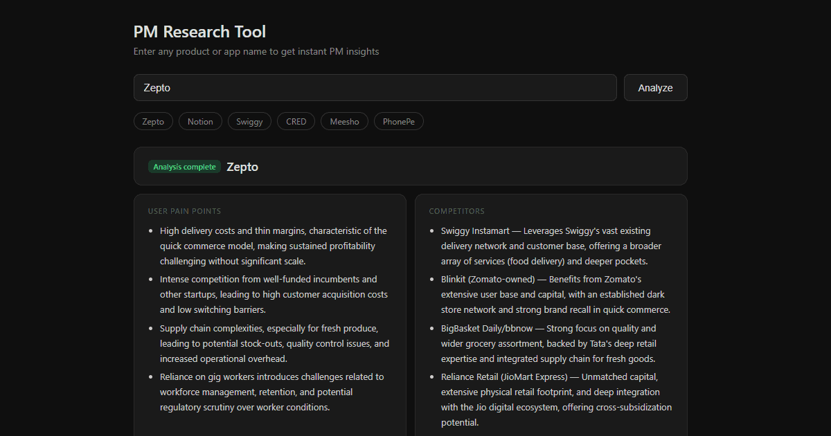Pick the Swiggy suggestion chip
The image size is (831, 436).
pyautogui.click(x=249, y=121)
